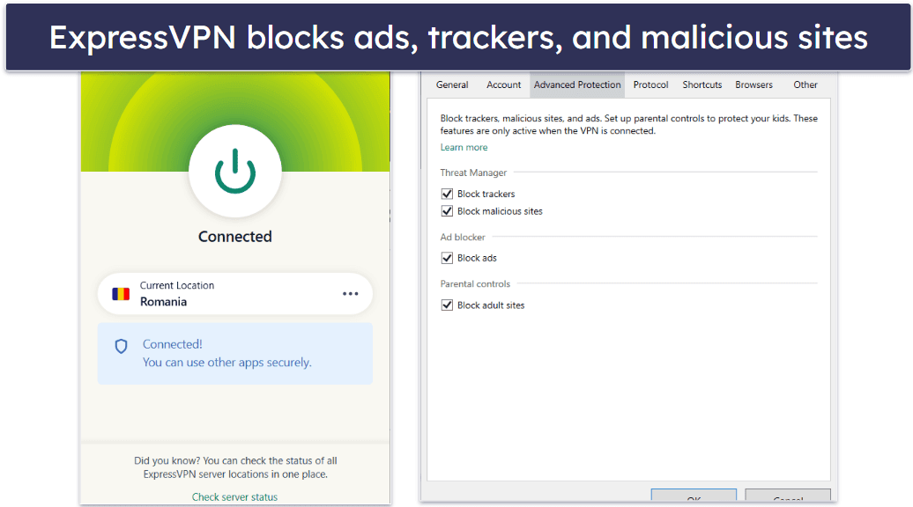Click the Block adult sites label
This screenshot has height=507, width=913.
(x=491, y=305)
